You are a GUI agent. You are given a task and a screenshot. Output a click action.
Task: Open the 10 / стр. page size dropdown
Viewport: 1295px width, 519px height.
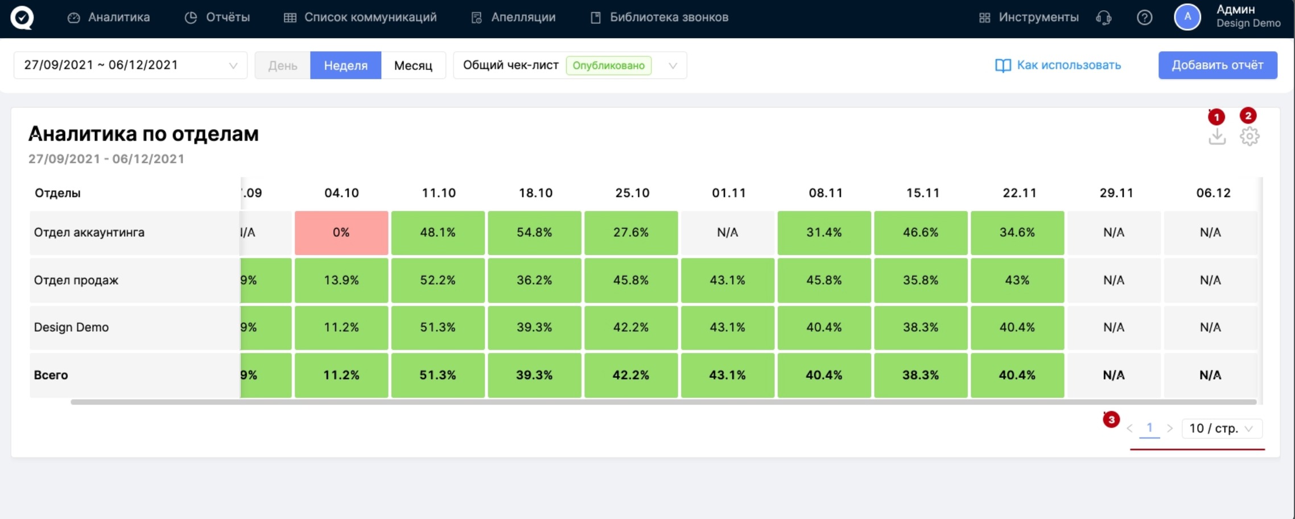(x=1221, y=429)
